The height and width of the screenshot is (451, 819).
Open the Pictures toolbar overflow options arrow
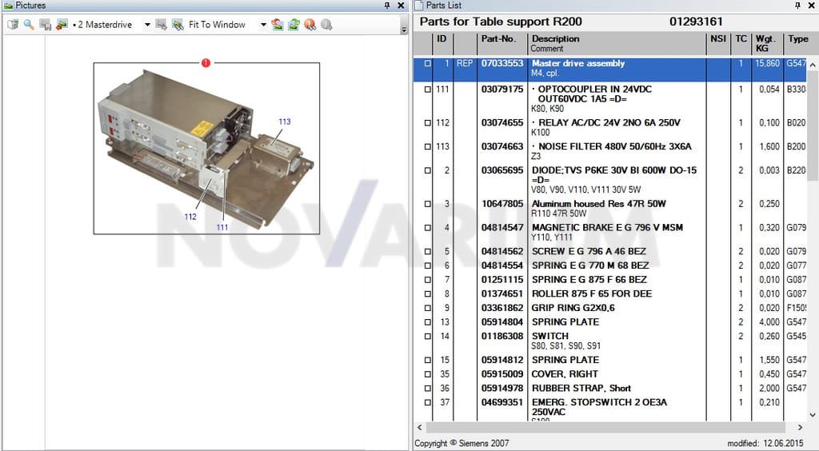[404, 30]
